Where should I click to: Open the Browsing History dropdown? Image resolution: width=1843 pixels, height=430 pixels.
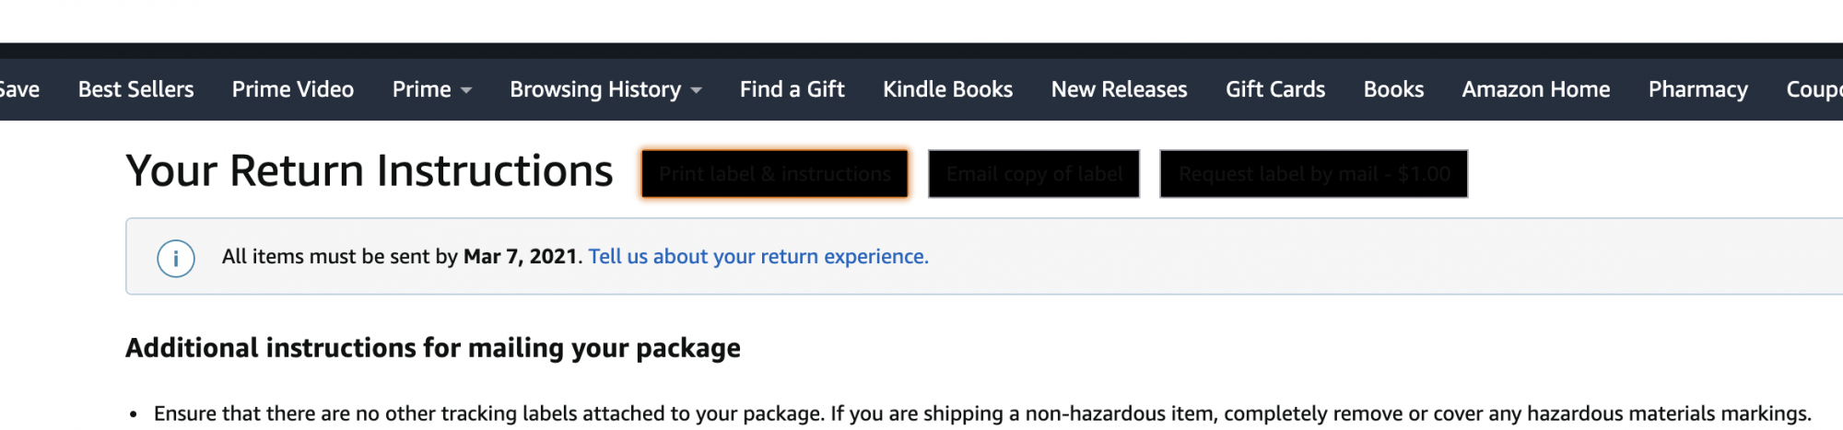[x=605, y=89]
